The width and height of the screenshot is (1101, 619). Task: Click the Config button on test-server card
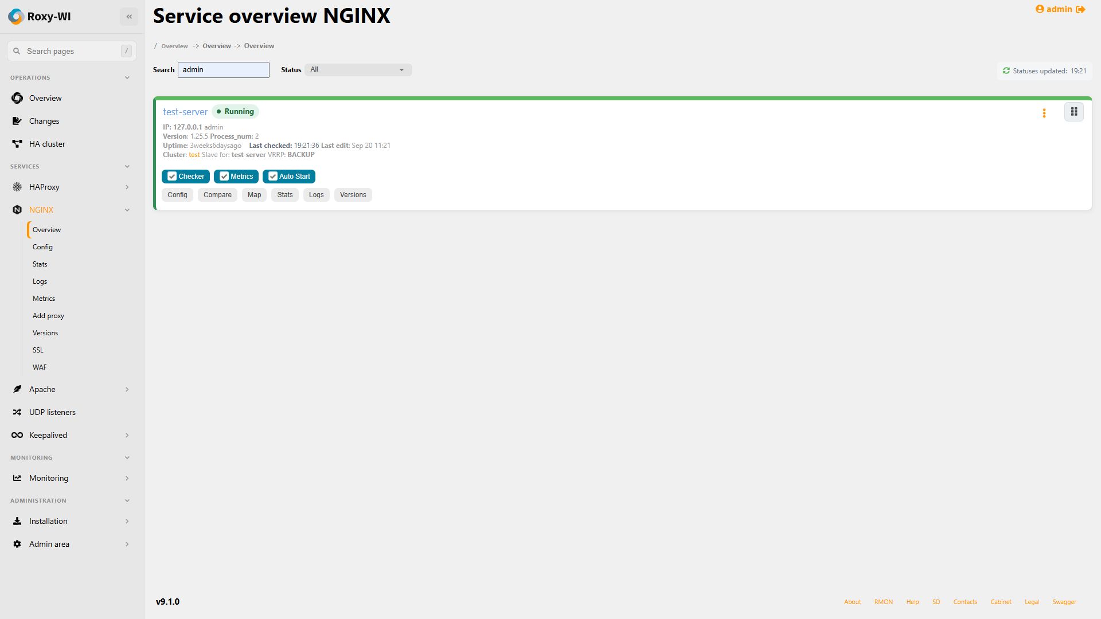pos(177,195)
